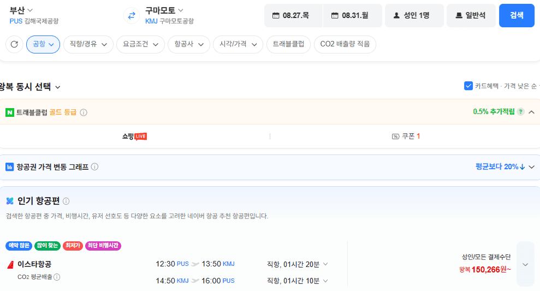Toggle the CO2 배출량 적음 filter
Image resolution: width=540 pixels, height=291 pixels.
coord(345,44)
